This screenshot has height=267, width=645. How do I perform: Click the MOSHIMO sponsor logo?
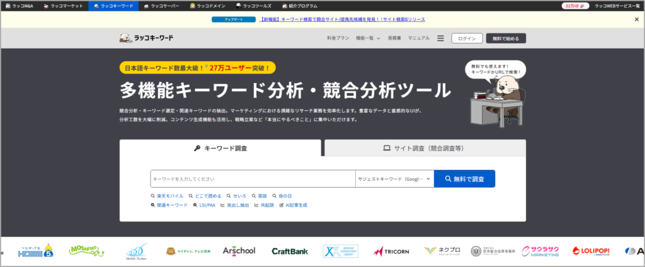(88, 251)
